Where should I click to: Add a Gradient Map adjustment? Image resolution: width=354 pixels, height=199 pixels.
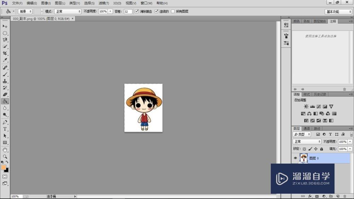331,121
